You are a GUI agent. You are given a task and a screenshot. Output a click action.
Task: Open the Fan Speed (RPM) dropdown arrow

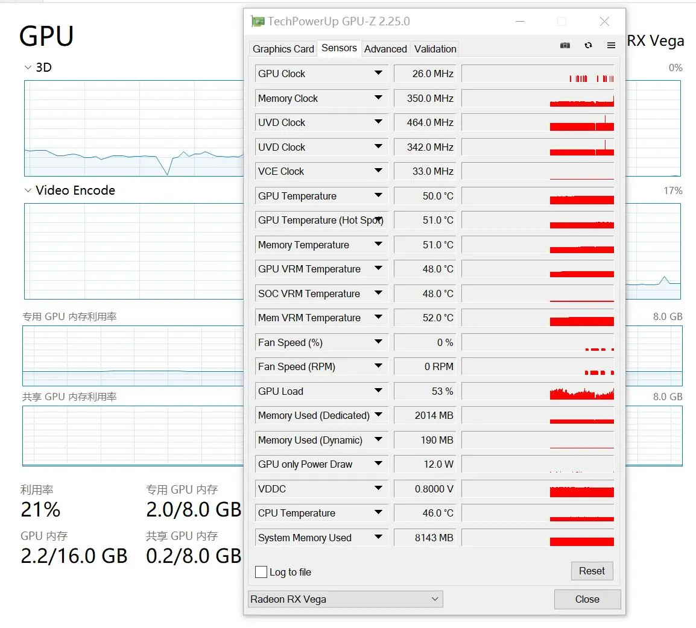(x=378, y=366)
